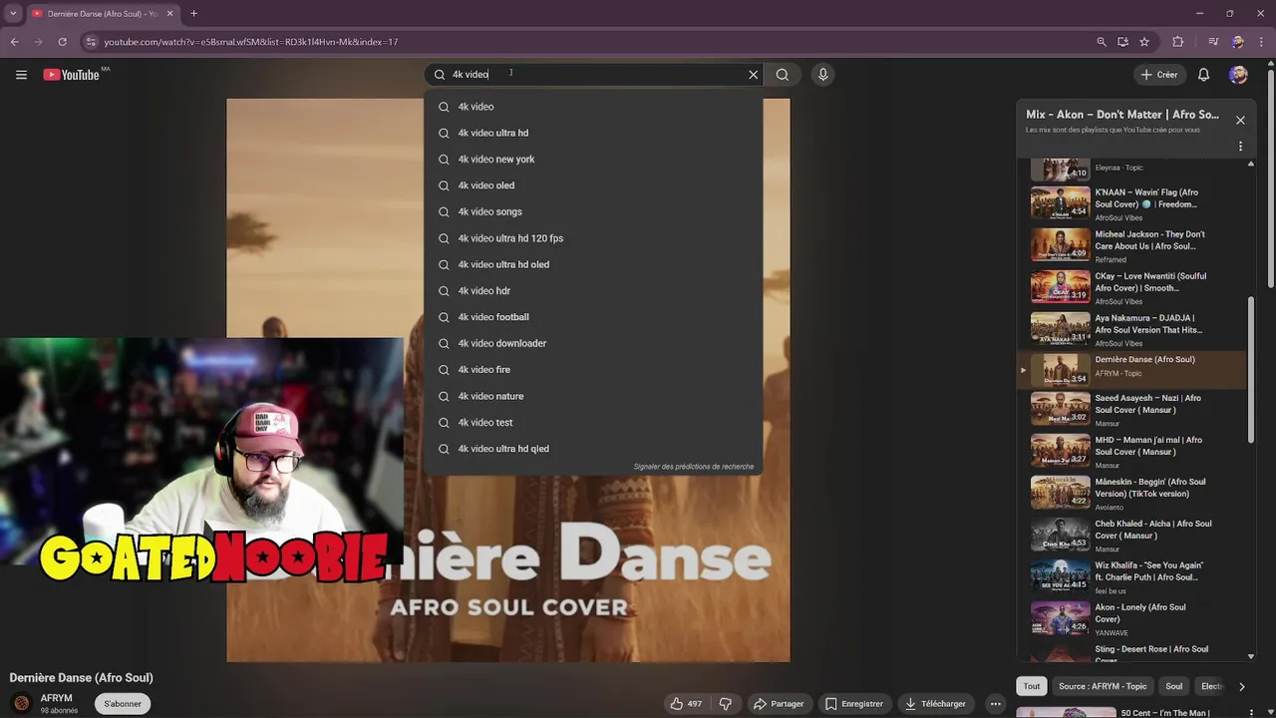
Task: Choose suggestion "4k video ultra hd qled"
Action: tap(593, 449)
